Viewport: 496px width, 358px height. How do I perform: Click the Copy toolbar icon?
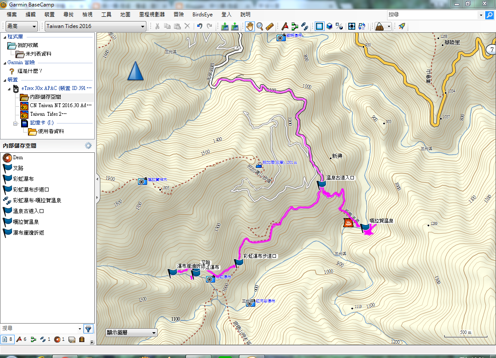(167, 26)
